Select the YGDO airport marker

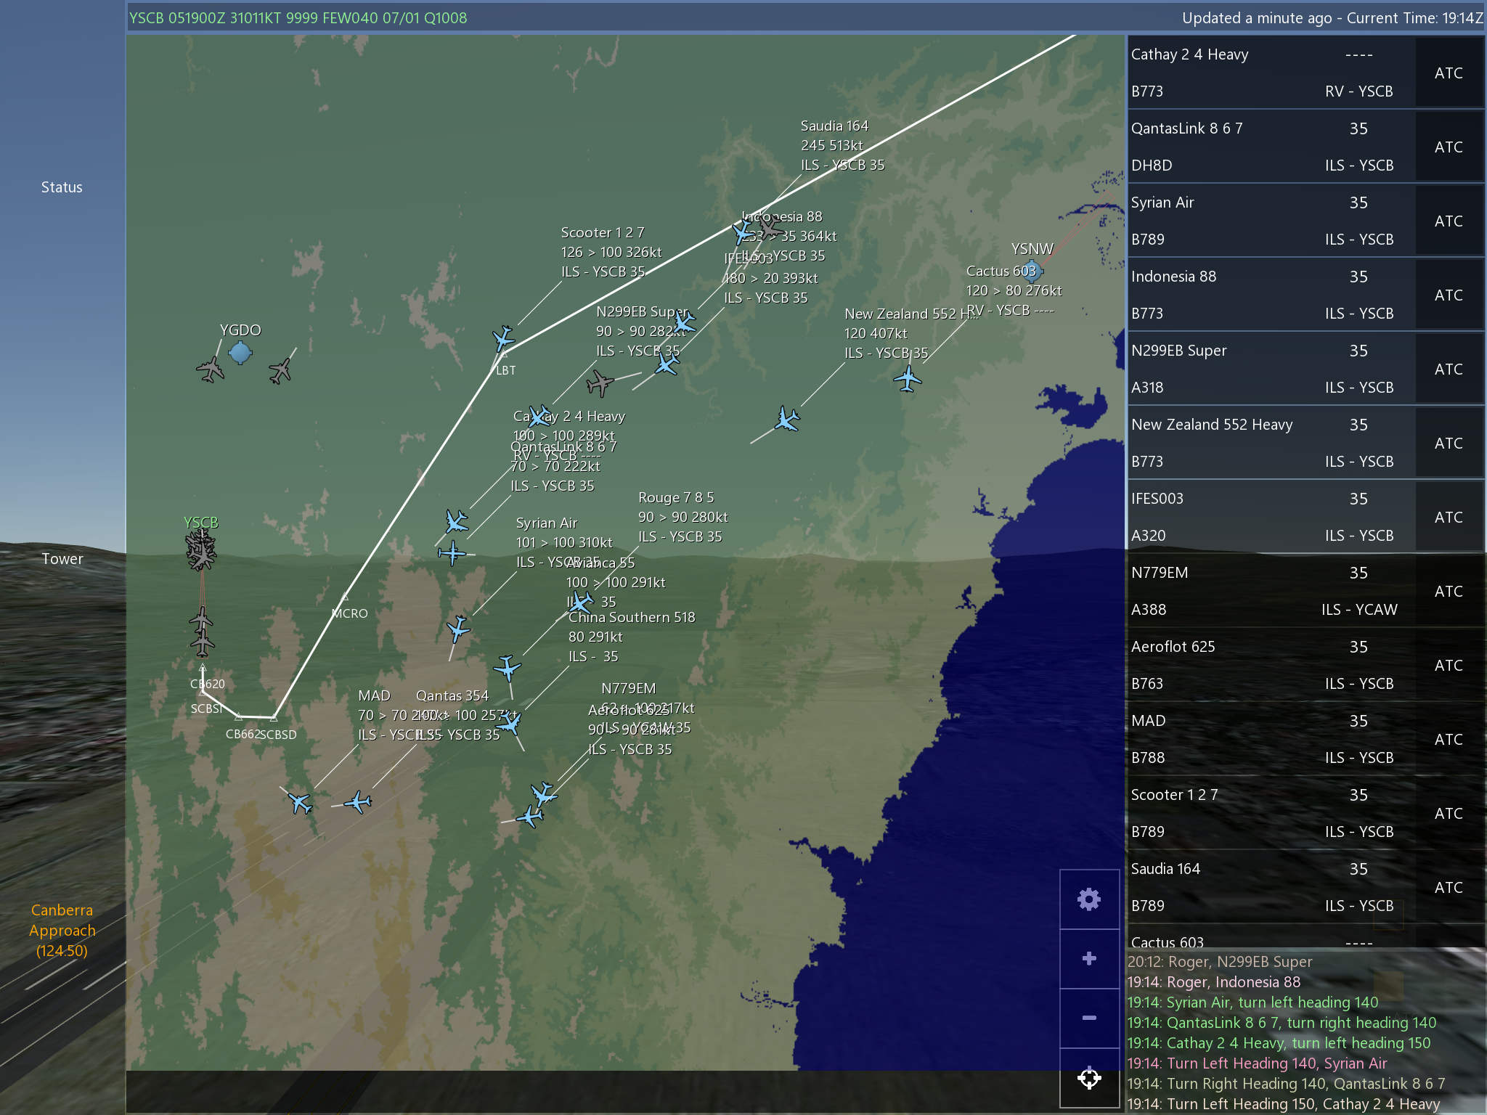click(x=240, y=353)
